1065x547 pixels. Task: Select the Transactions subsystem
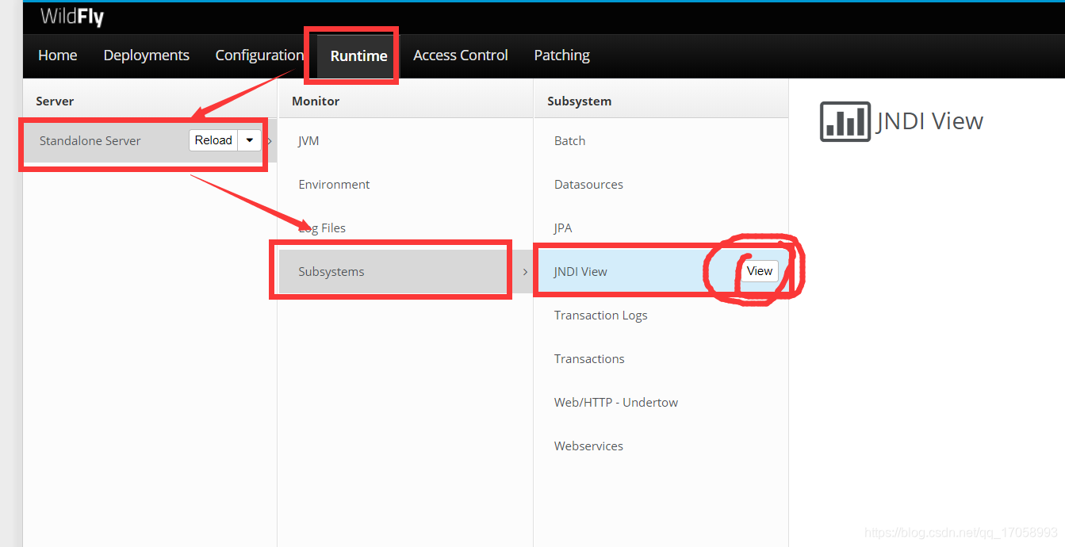click(589, 359)
